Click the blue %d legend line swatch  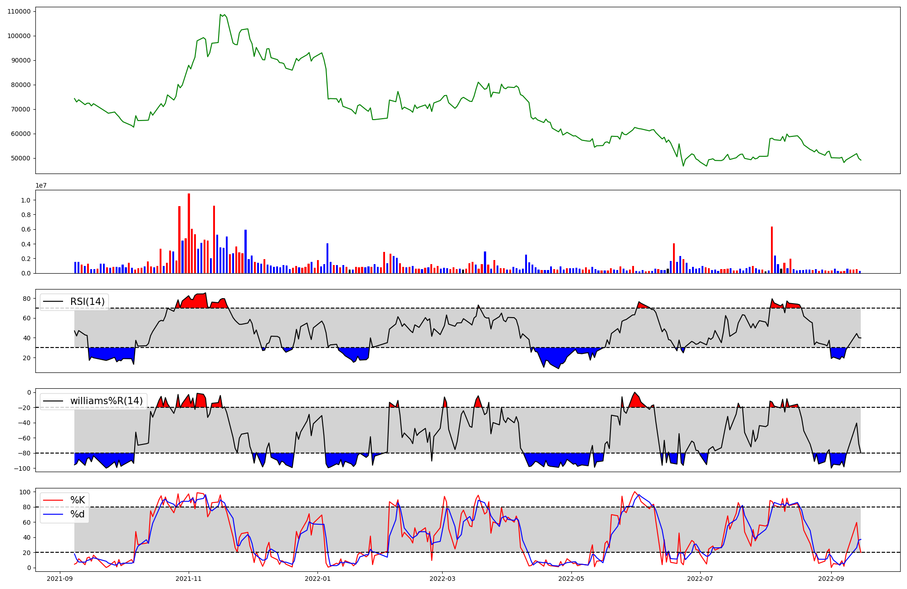pyautogui.click(x=53, y=514)
